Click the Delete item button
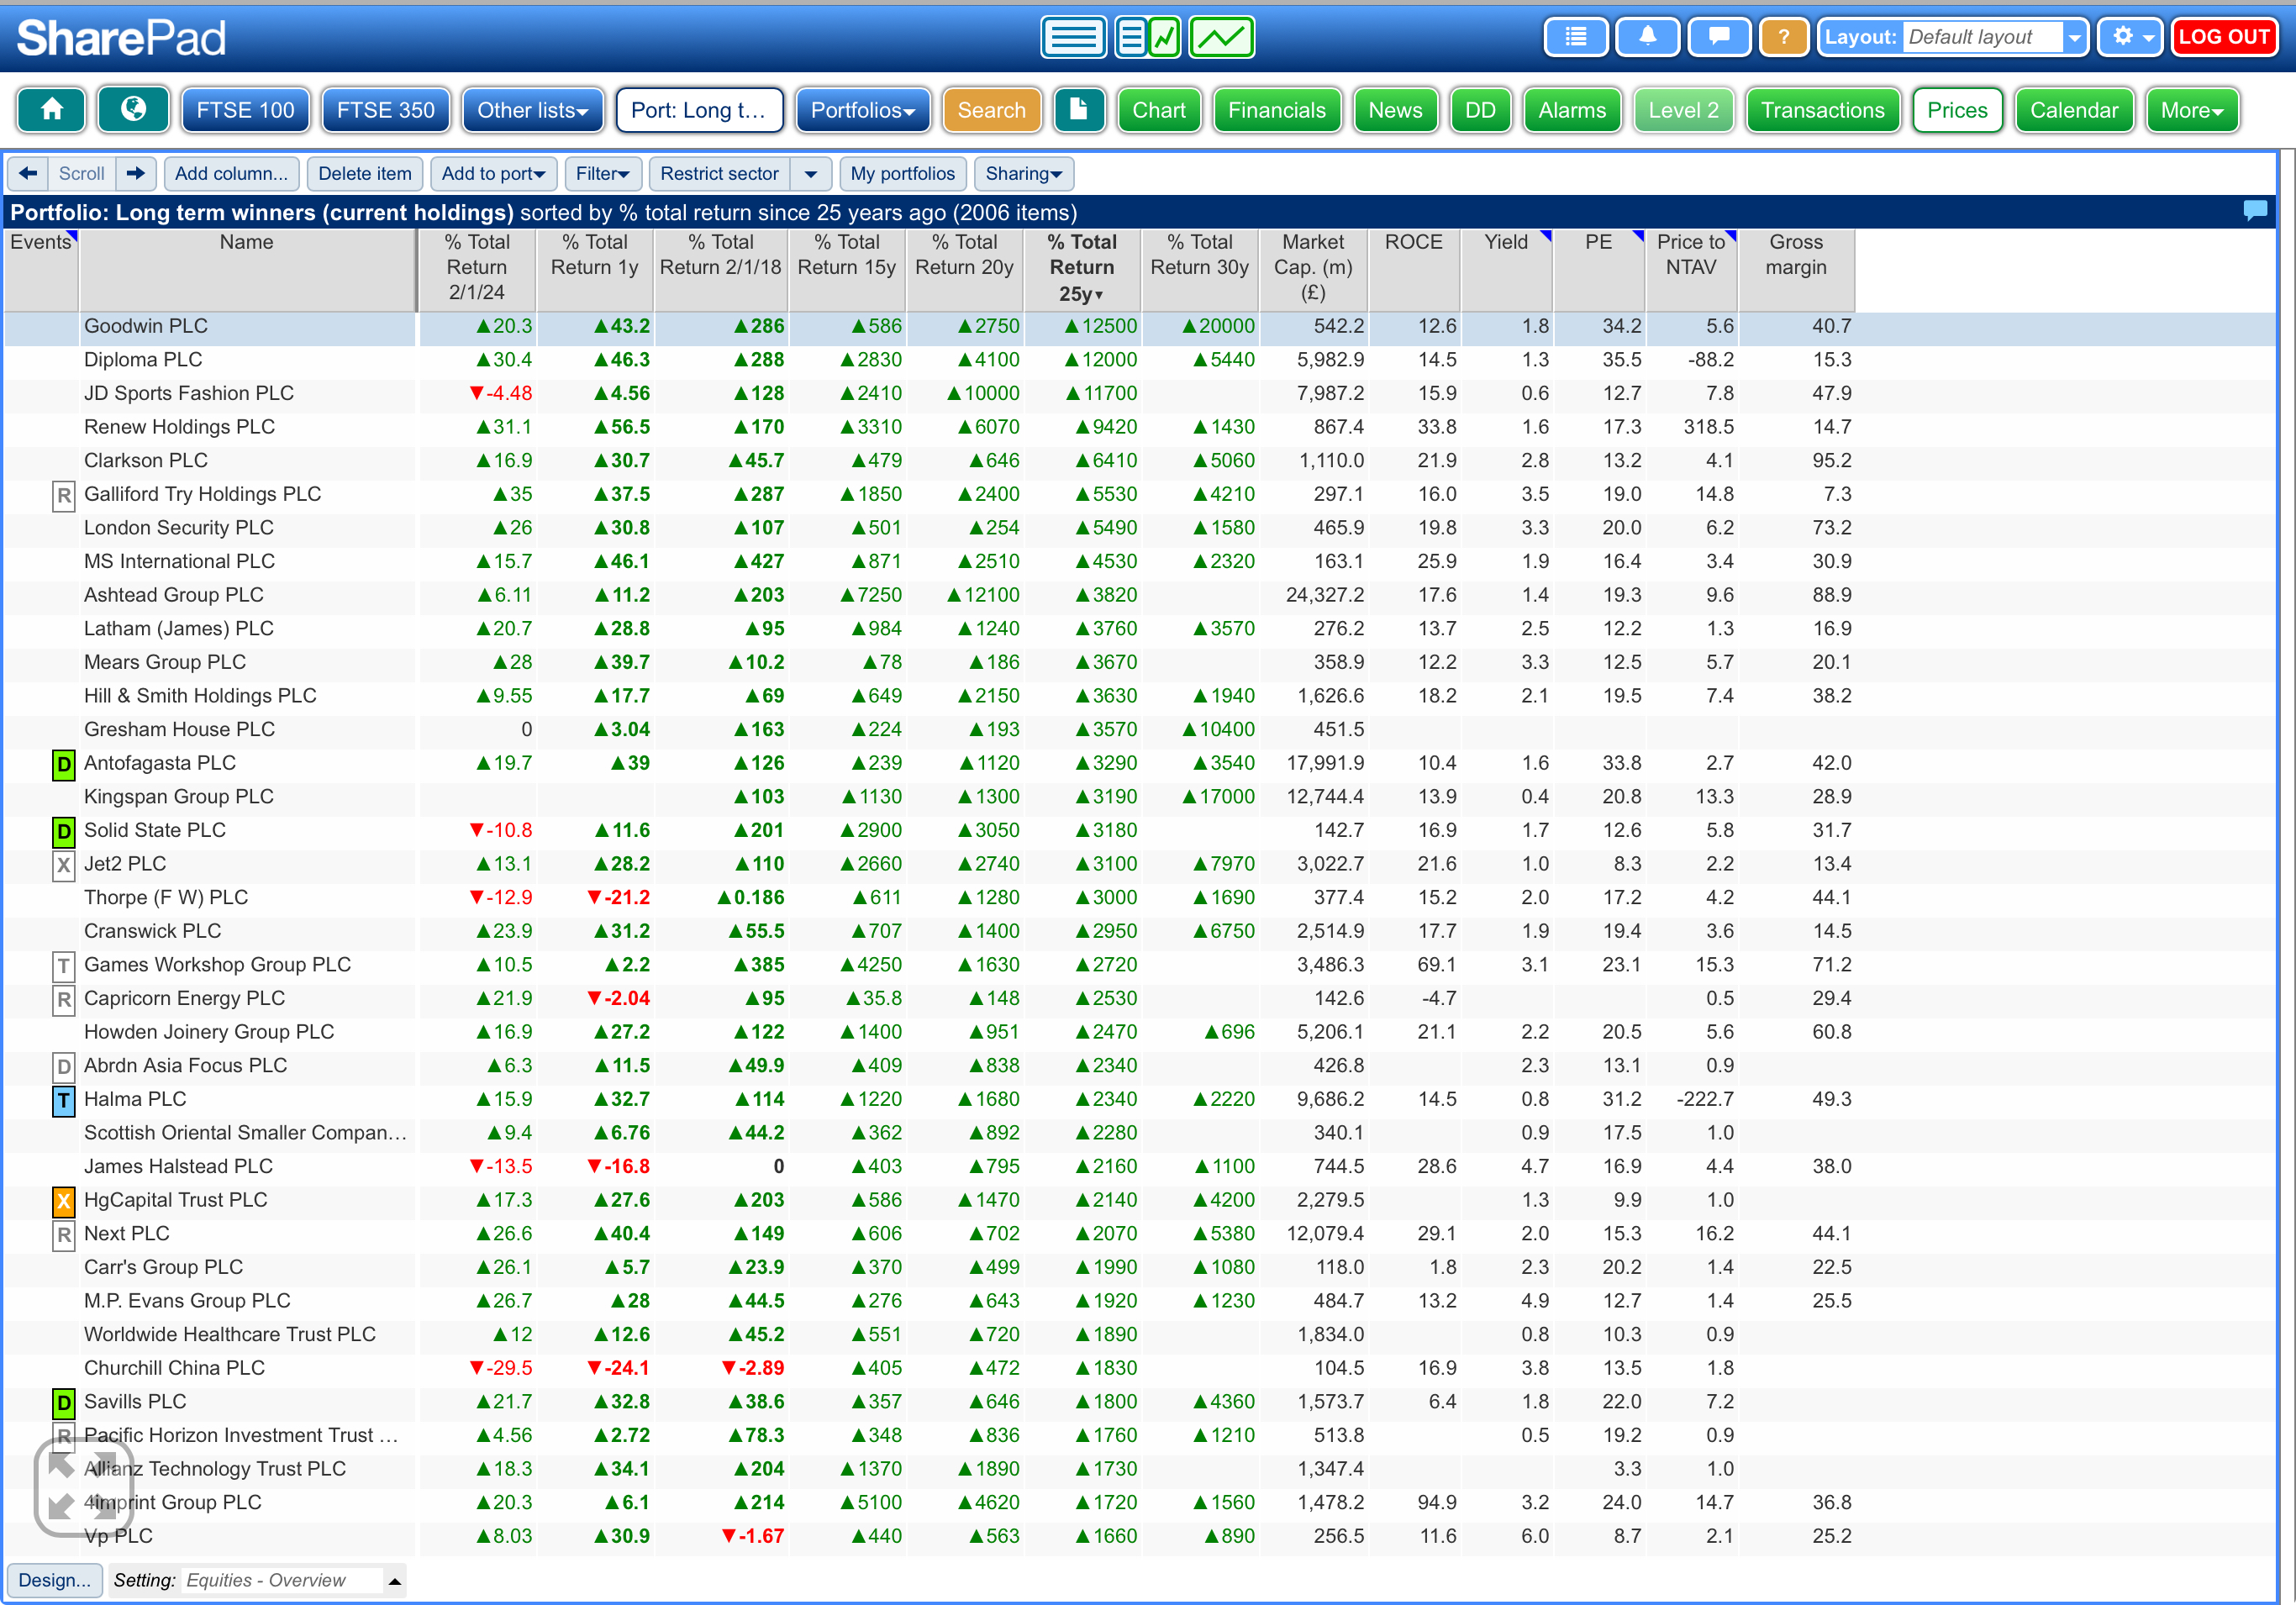The height and width of the screenshot is (1605, 2296). (364, 174)
